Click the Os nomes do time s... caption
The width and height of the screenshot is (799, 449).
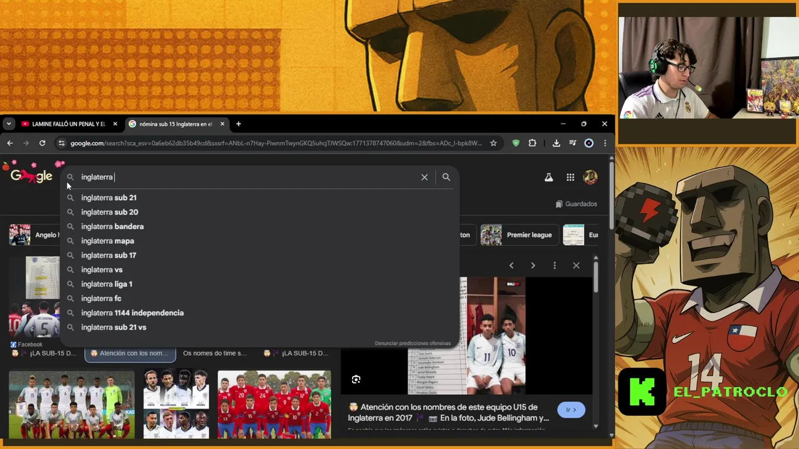[215, 353]
